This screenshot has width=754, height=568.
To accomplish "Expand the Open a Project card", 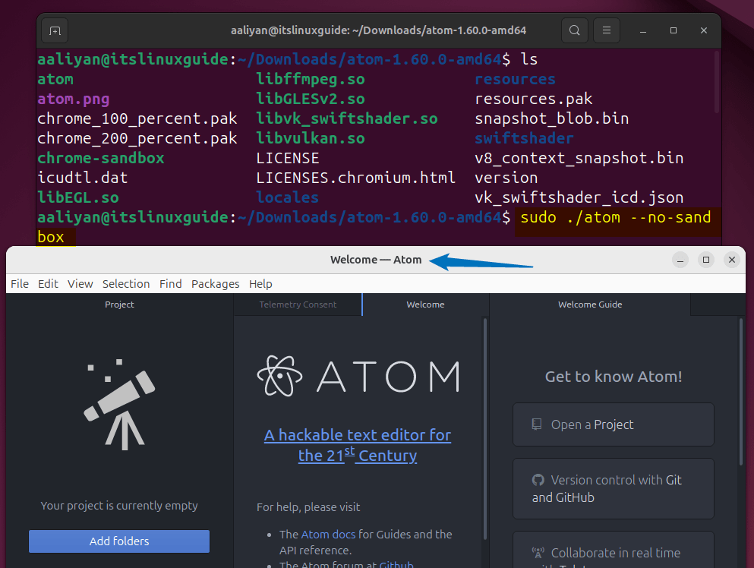I will tap(613, 424).
